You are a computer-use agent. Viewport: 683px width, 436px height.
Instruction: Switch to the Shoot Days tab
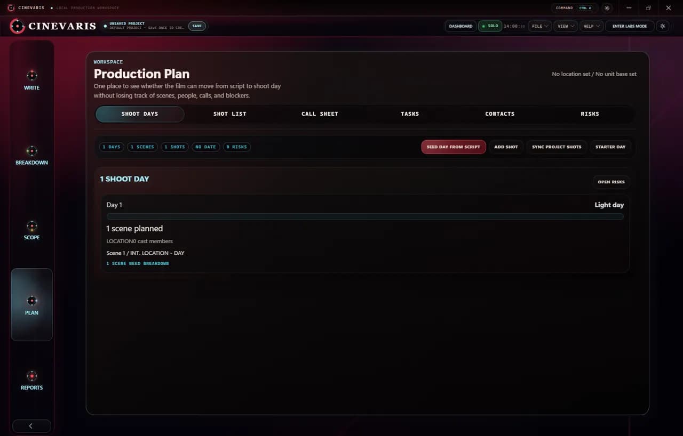point(140,114)
